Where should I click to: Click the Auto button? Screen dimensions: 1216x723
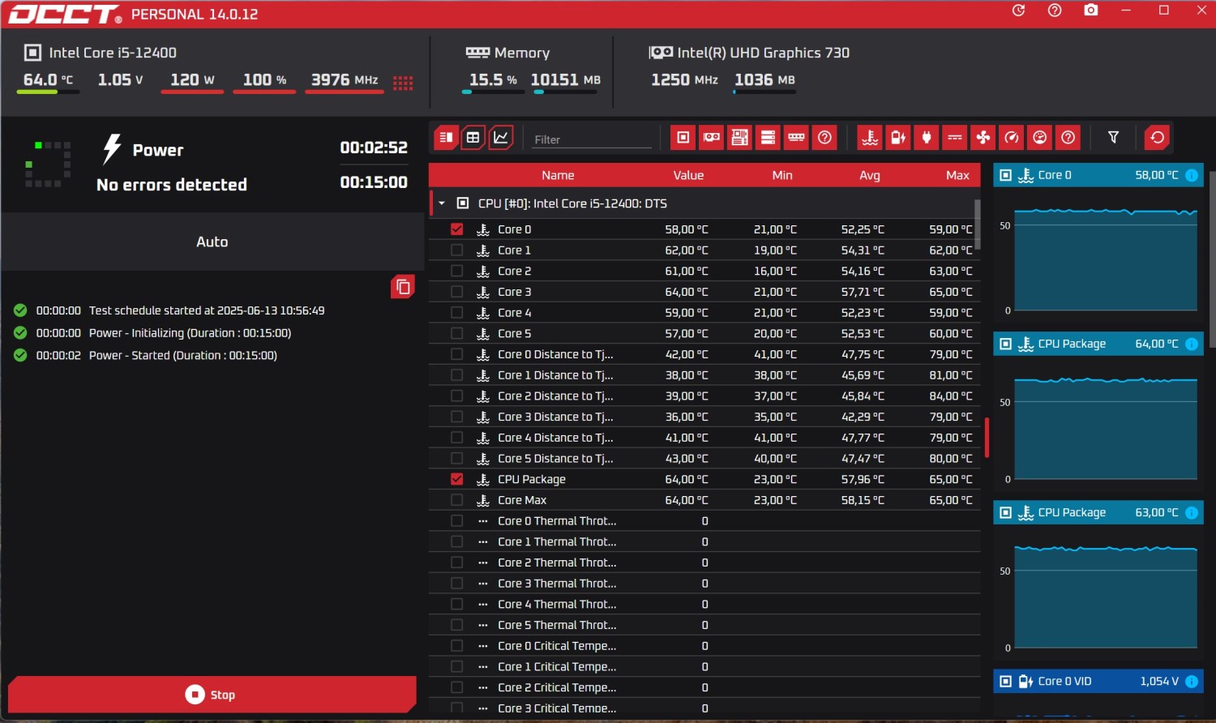(x=212, y=242)
